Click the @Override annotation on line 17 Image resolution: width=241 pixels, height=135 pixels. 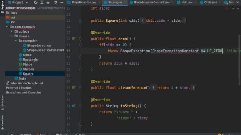(100, 33)
